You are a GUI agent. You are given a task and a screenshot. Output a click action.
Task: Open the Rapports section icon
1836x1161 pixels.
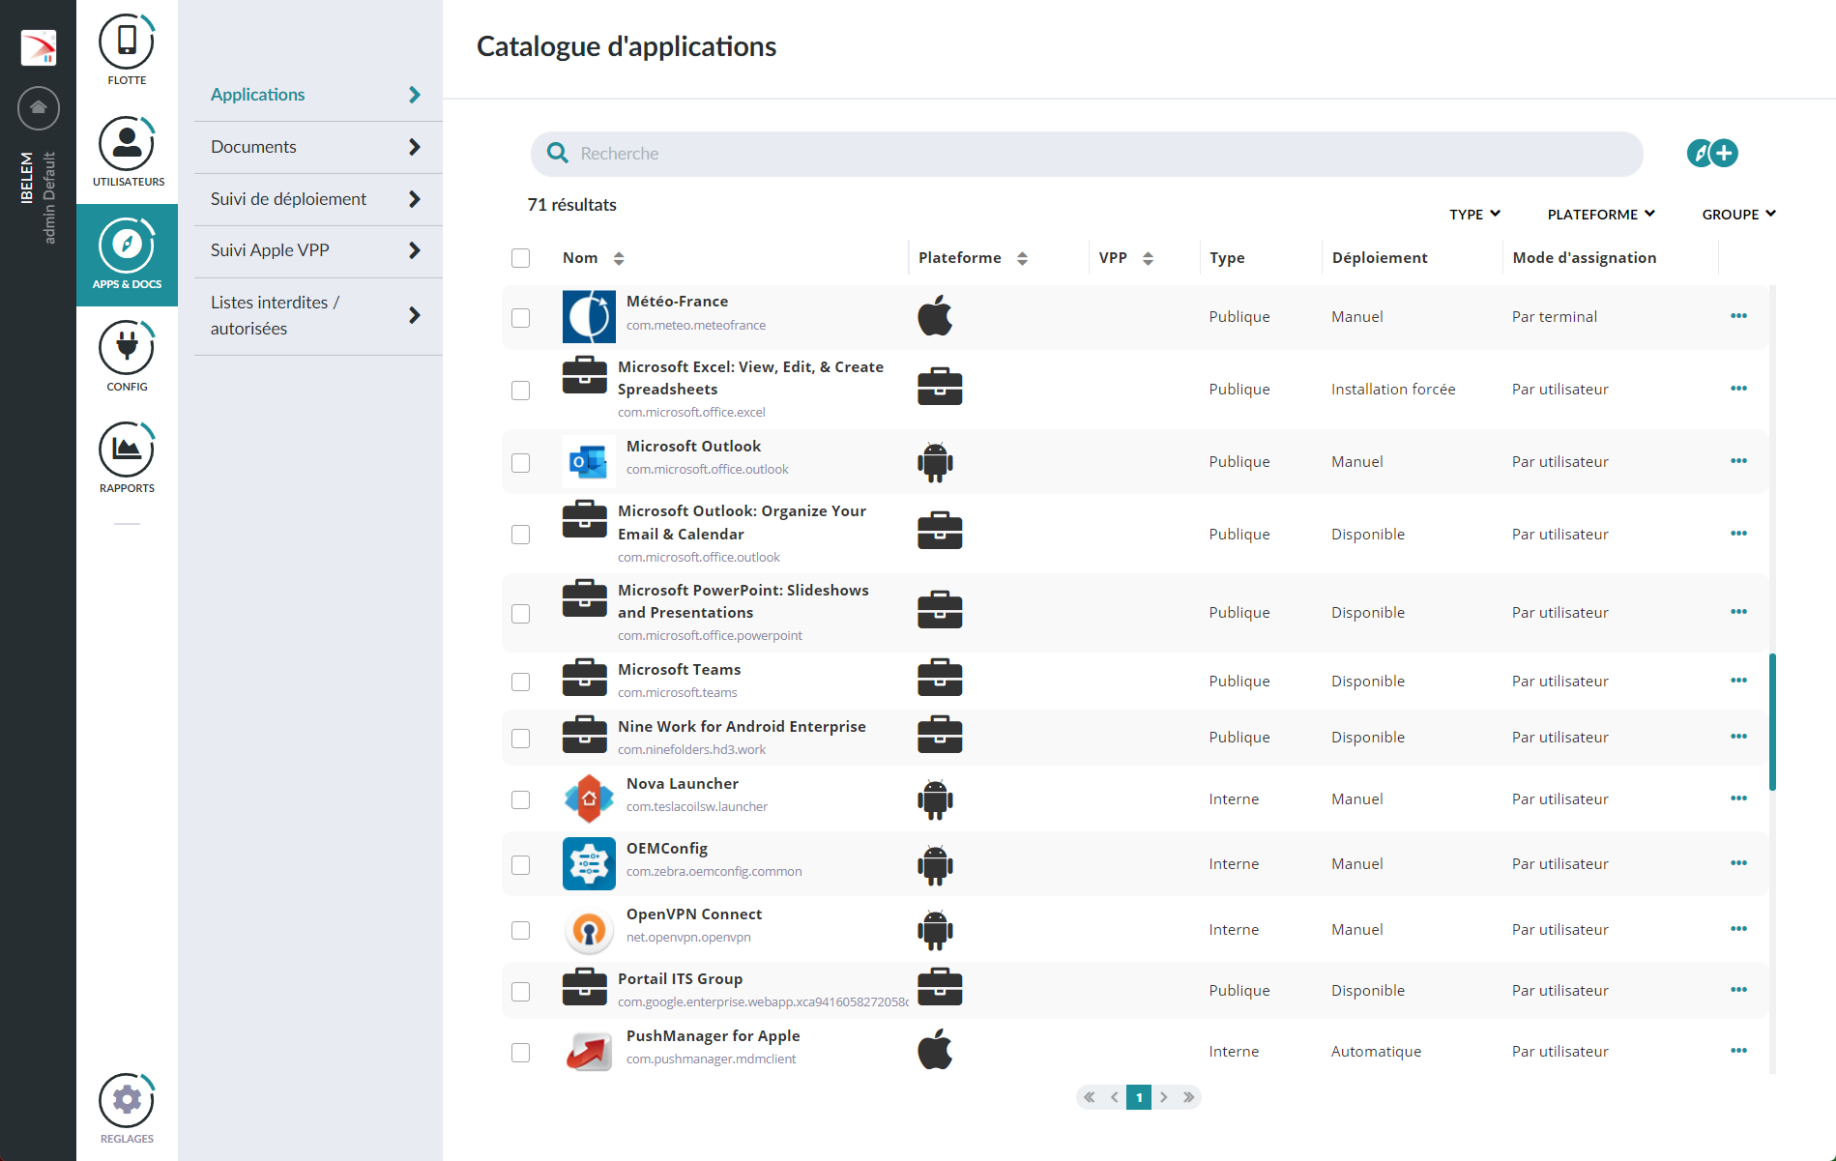click(127, 450)
